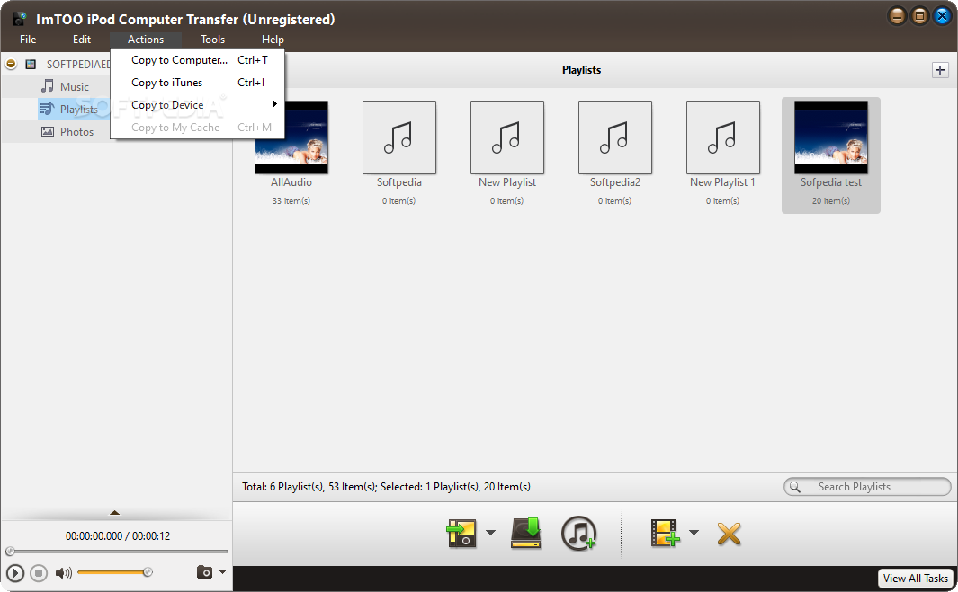
Task: Click the Add files filmstrip icon
Action: point(666,533)
